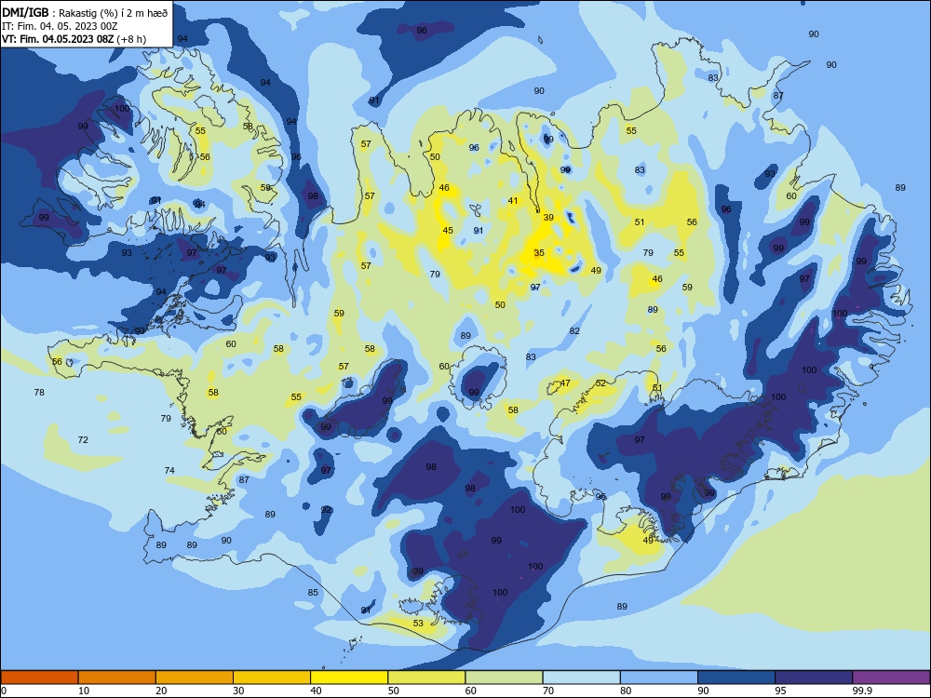The height and width of the screenshot is (698, 931).
Task: Click the humidity value '92' on the map
Action: point(326,510)
